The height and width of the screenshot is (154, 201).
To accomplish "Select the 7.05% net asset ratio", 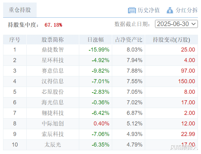I will point(135,92).
